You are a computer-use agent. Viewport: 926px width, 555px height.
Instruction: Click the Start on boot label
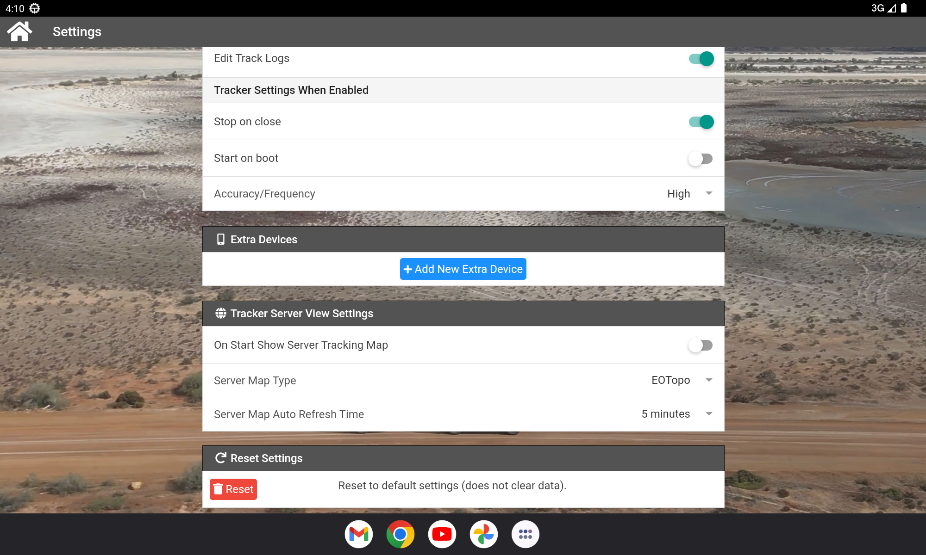pos(246,158)
